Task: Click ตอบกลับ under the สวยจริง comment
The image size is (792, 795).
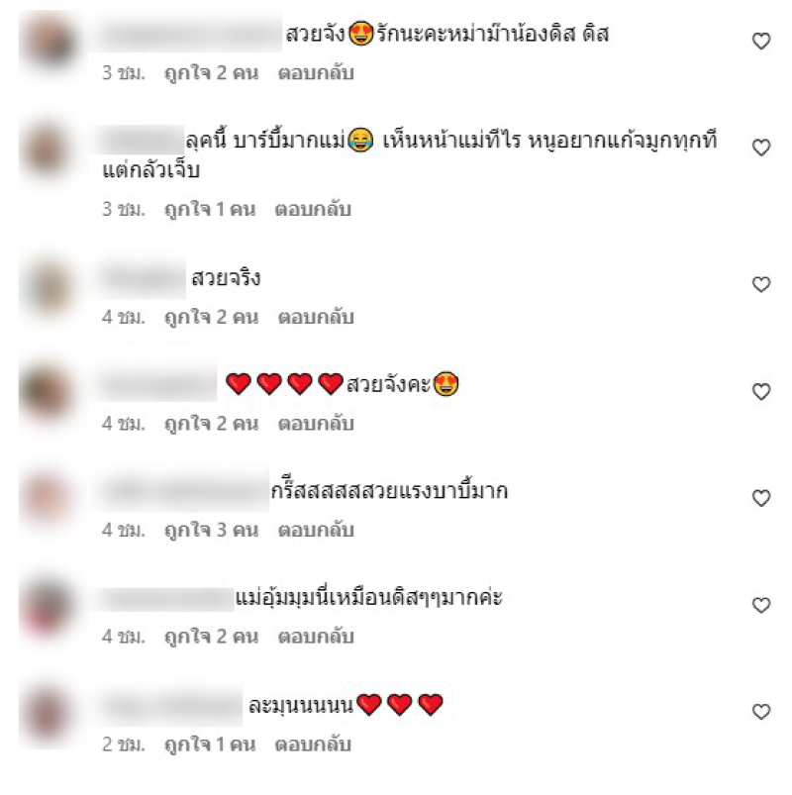Action: point(316,318)
